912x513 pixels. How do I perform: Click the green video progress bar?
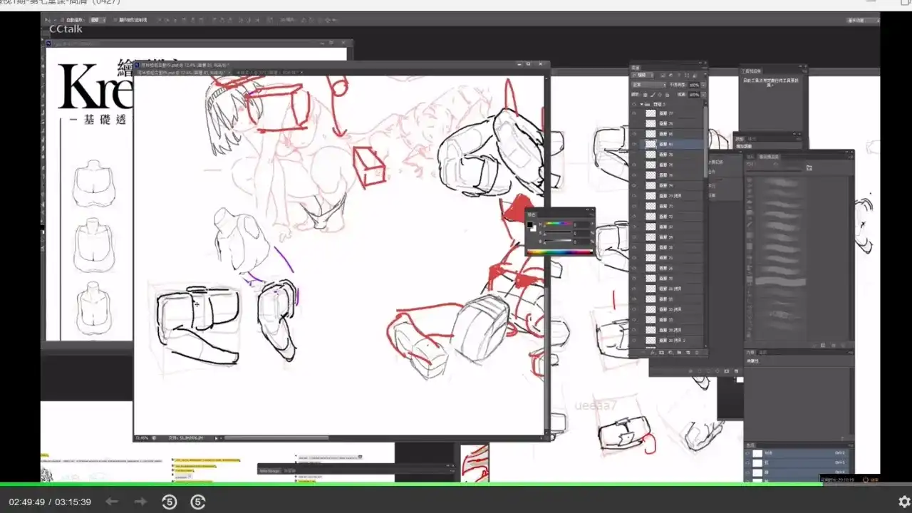click(x=456, y=484)
